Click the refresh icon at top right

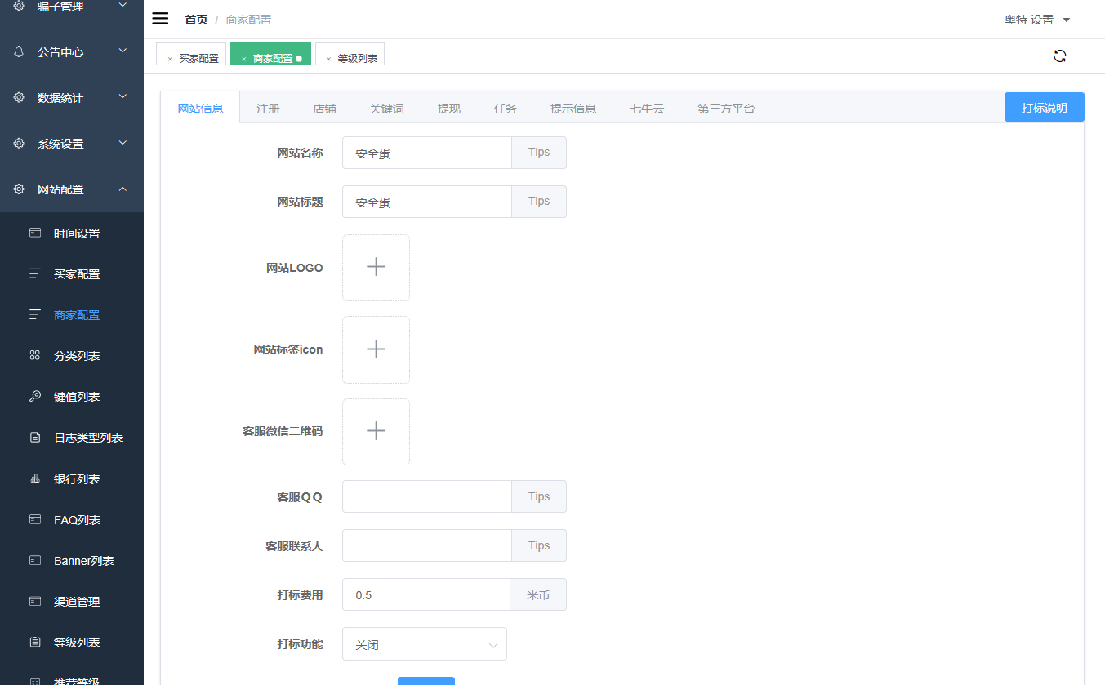pos(1059,56)
